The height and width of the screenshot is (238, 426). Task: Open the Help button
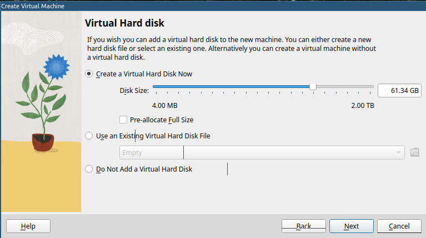tap(28, 226)
